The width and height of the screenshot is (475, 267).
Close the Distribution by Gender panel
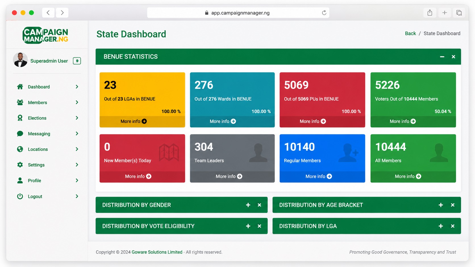pyautogui.click(x=259, y=205)
